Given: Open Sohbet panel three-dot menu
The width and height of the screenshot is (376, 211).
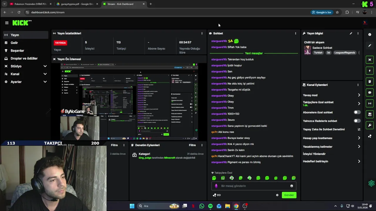Looking at the screenshot, I should tap(296, 33).
